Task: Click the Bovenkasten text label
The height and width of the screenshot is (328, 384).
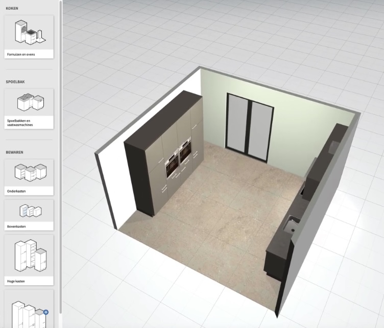Action: coord(17,227)
